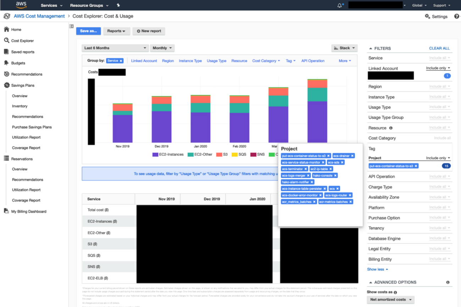Image resolution: width=461 pixels, height=307 pixels.
Task: Open the Last 6 Months date dropdown
Action: pos(115,48)
